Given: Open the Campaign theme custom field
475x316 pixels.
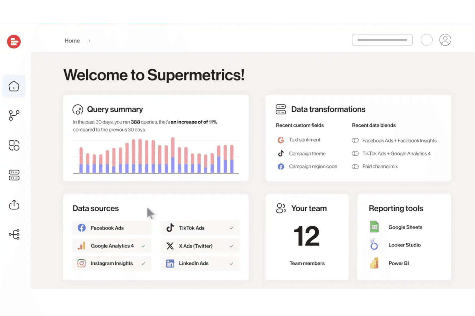Looking at the screenshot, I should 307,154.
